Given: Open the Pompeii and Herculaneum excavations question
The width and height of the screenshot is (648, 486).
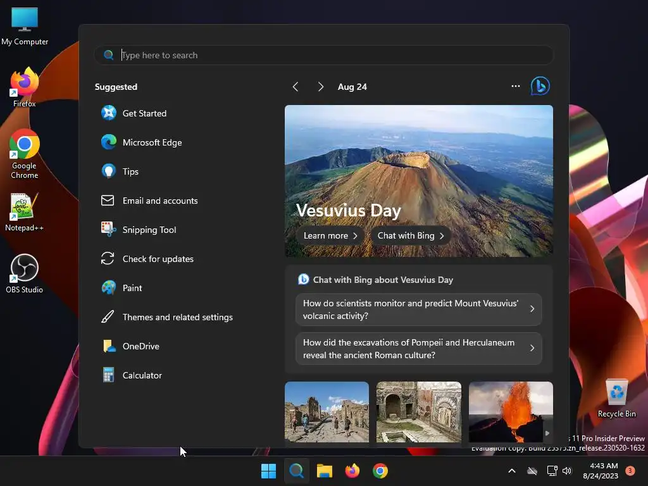Looking at the screenshot, I should (419, 349).
